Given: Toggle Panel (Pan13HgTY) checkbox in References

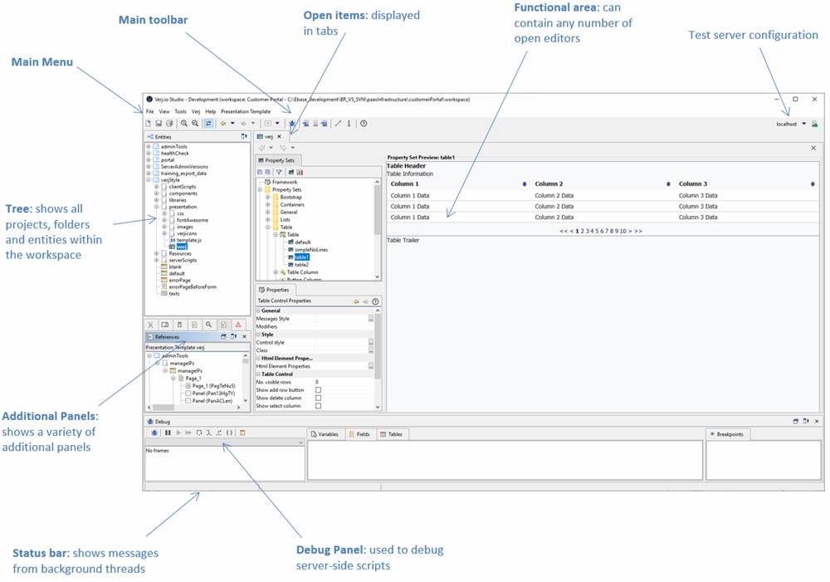Looking at the screenshot, I should coord(188,394).
